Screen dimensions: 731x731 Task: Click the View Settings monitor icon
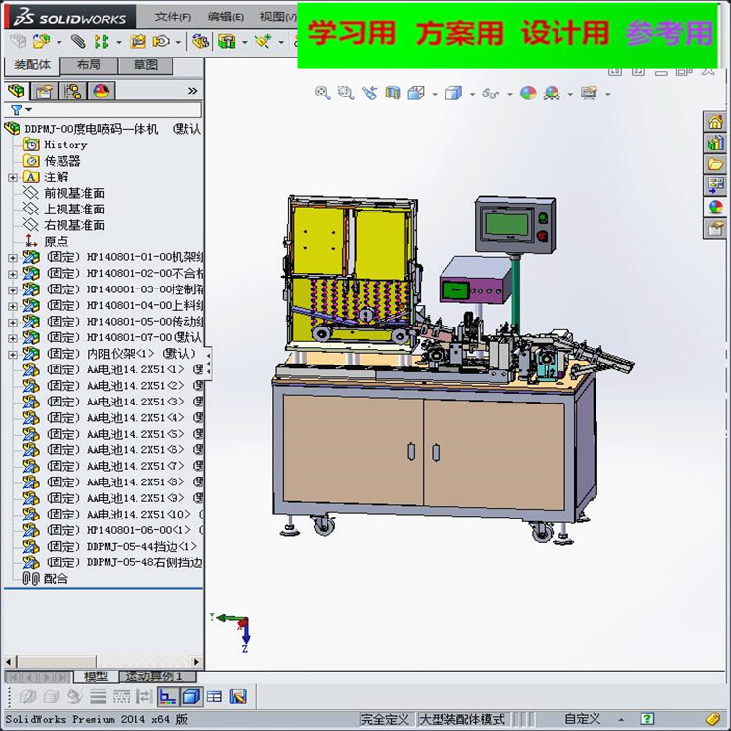(589, 93)
